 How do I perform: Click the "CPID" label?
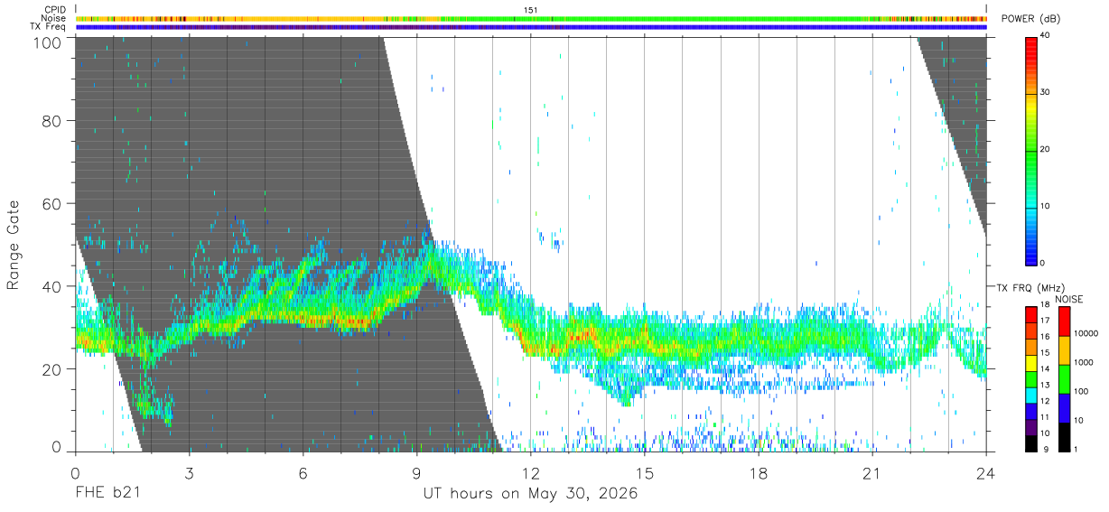click(56, 10)
